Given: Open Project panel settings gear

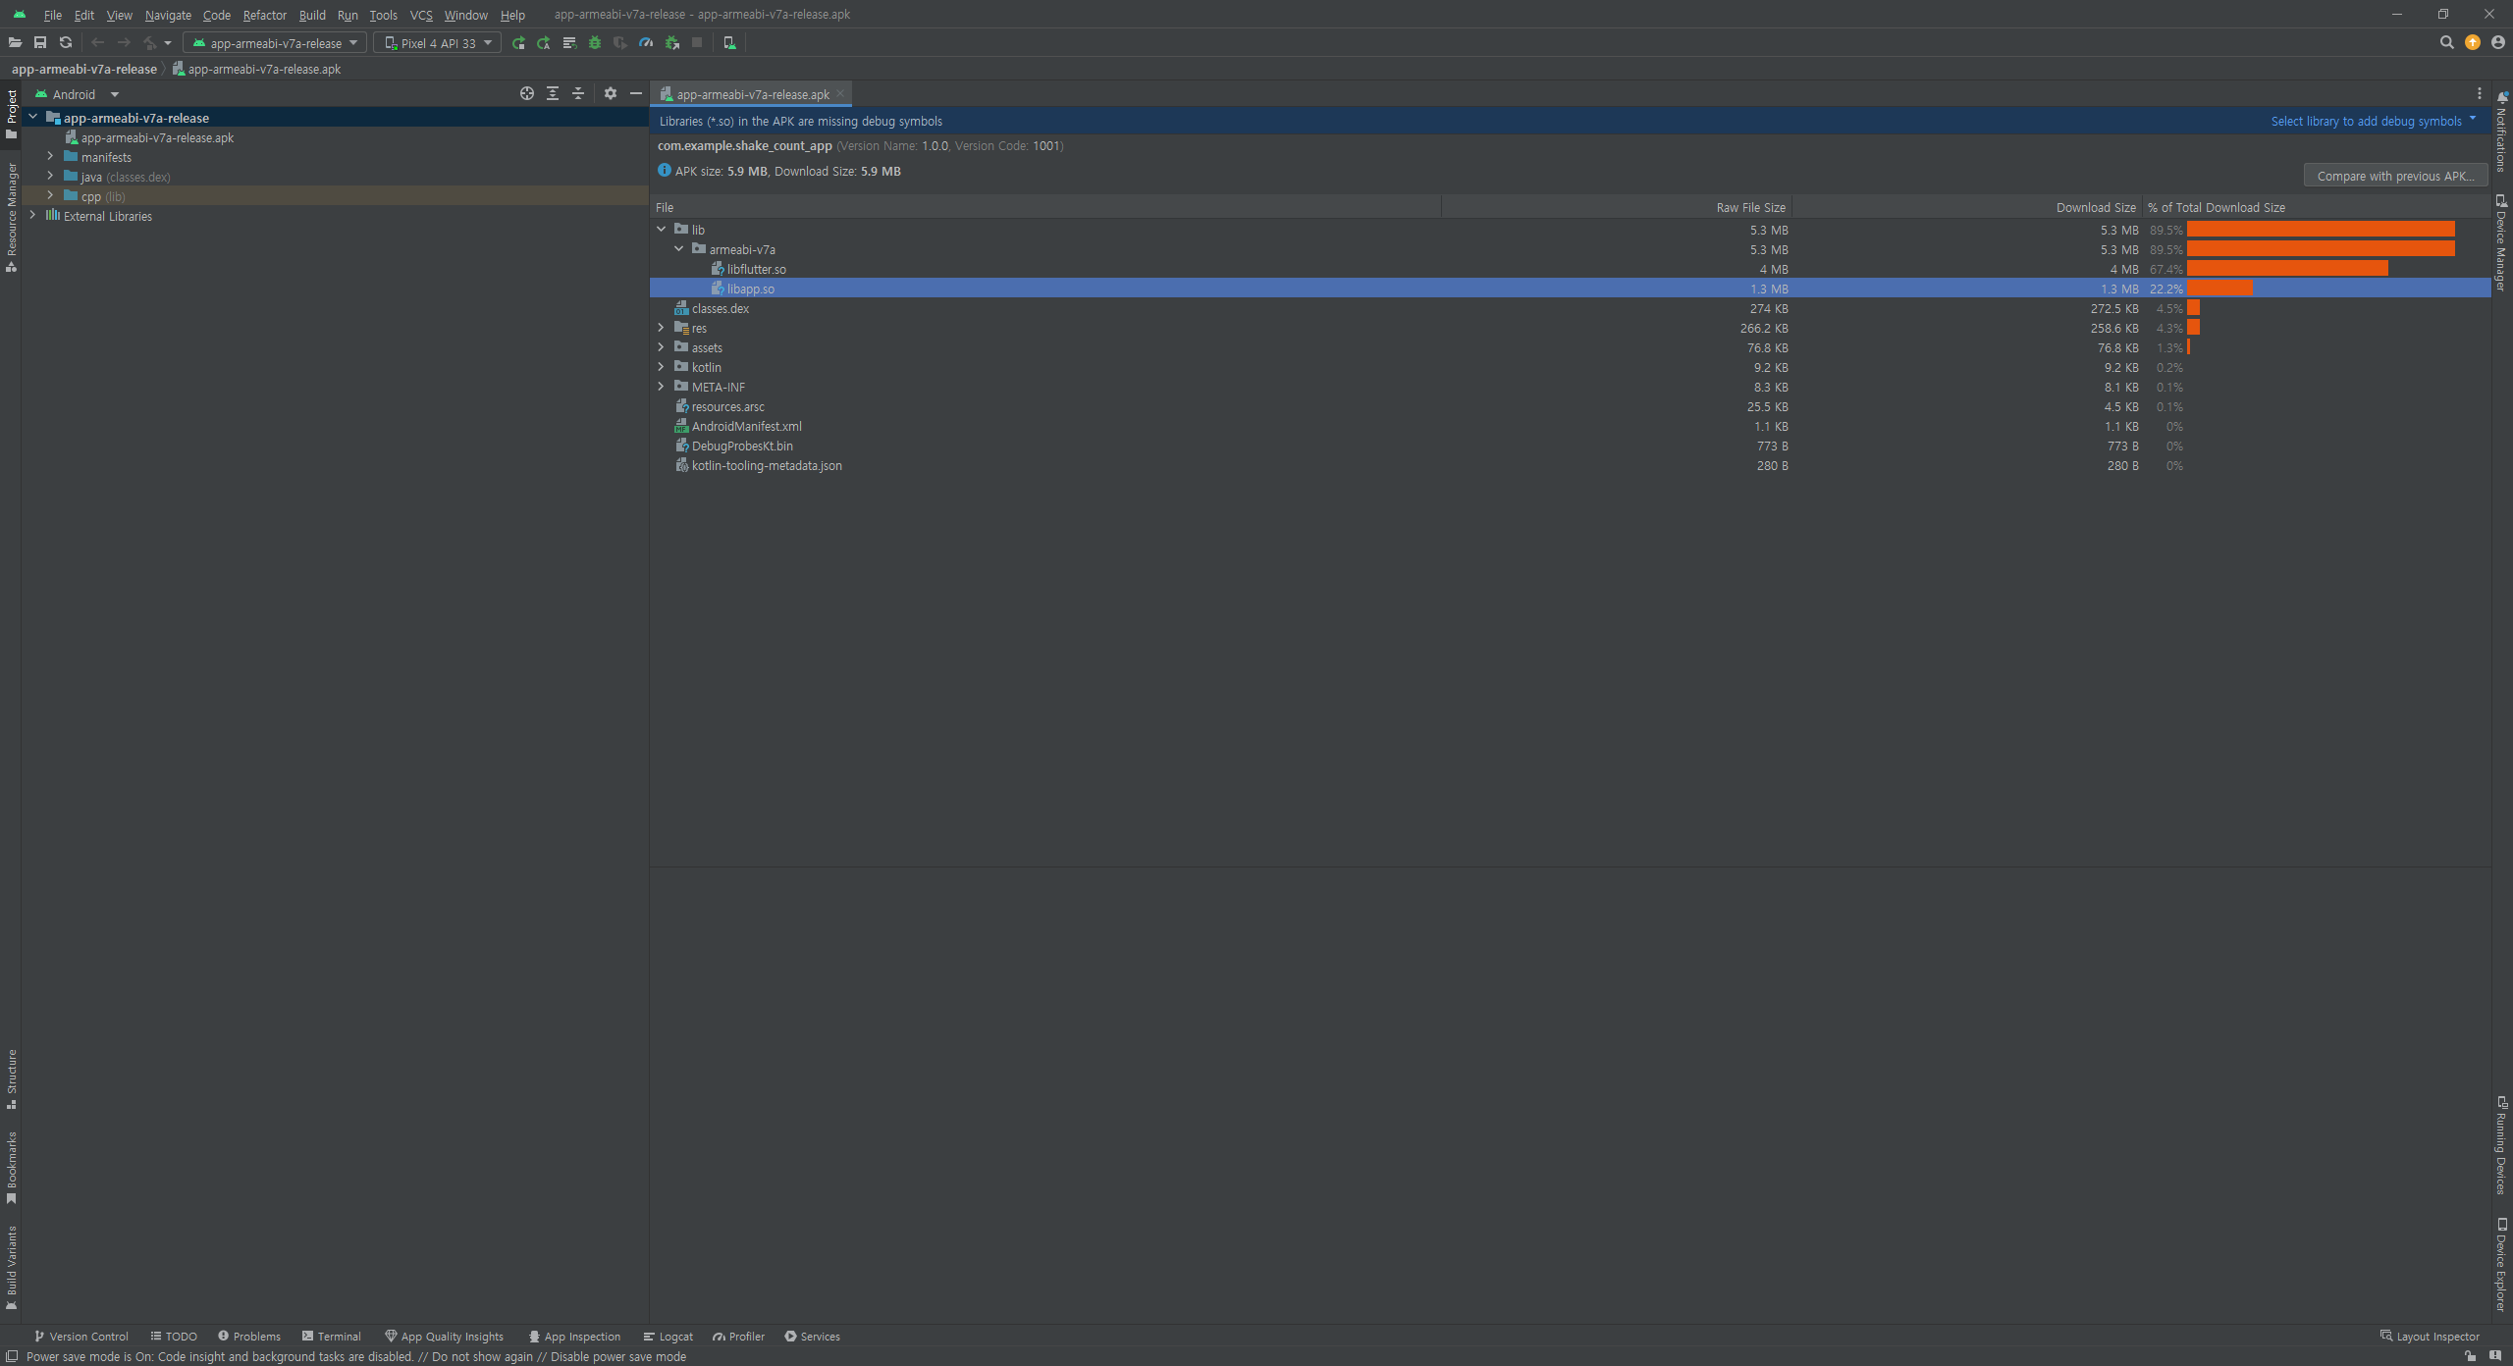Looking at the screenshot, I should (x=611, y=94).
